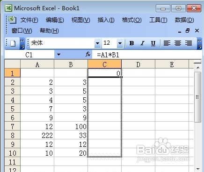This screenshot has width=204, height=172.
Task: Toggle Underline formatting
Action: [x=153, y=43]
